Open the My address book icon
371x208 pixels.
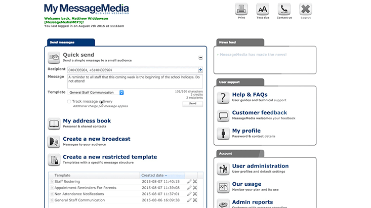(54, 123)
